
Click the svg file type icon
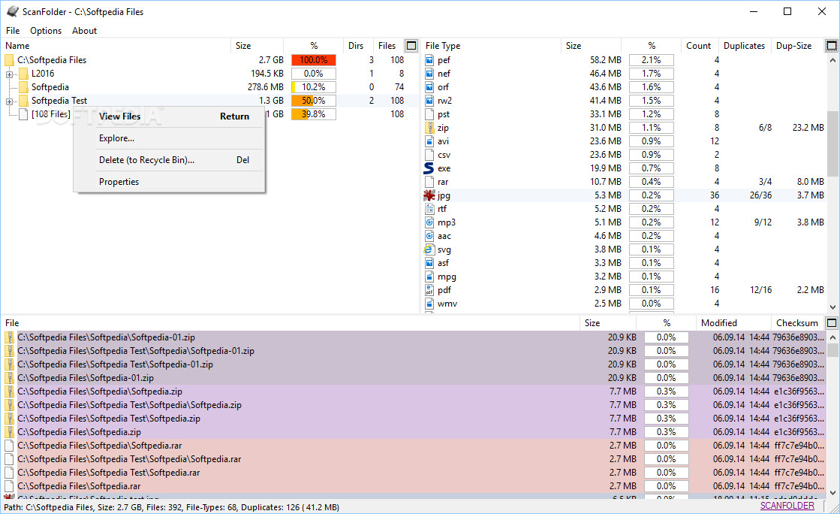(429, 249)
